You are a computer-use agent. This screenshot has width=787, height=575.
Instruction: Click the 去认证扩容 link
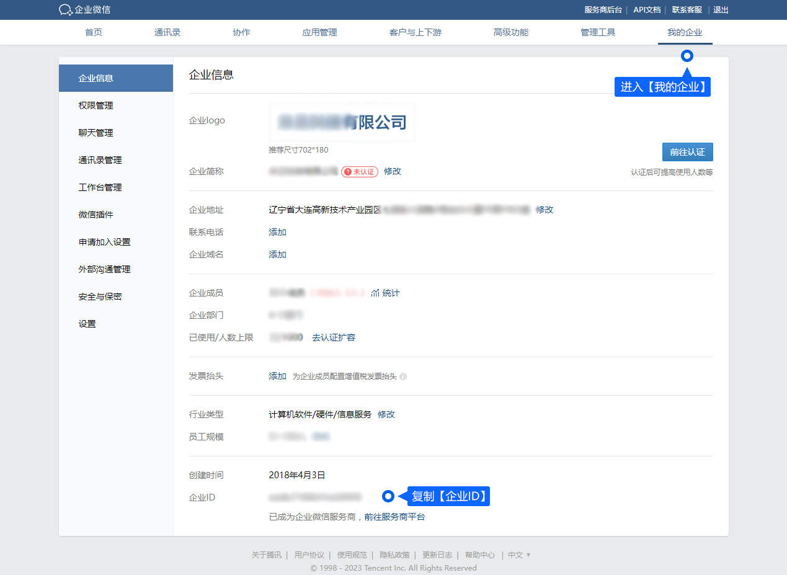pyautogui.click(x=334, y=337)
